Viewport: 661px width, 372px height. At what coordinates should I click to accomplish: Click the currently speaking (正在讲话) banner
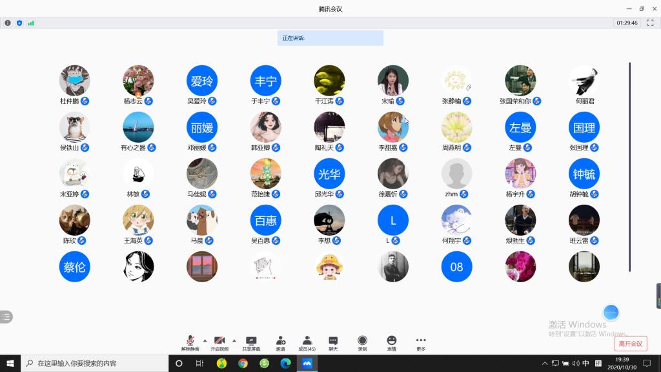(x=330, y=38)
